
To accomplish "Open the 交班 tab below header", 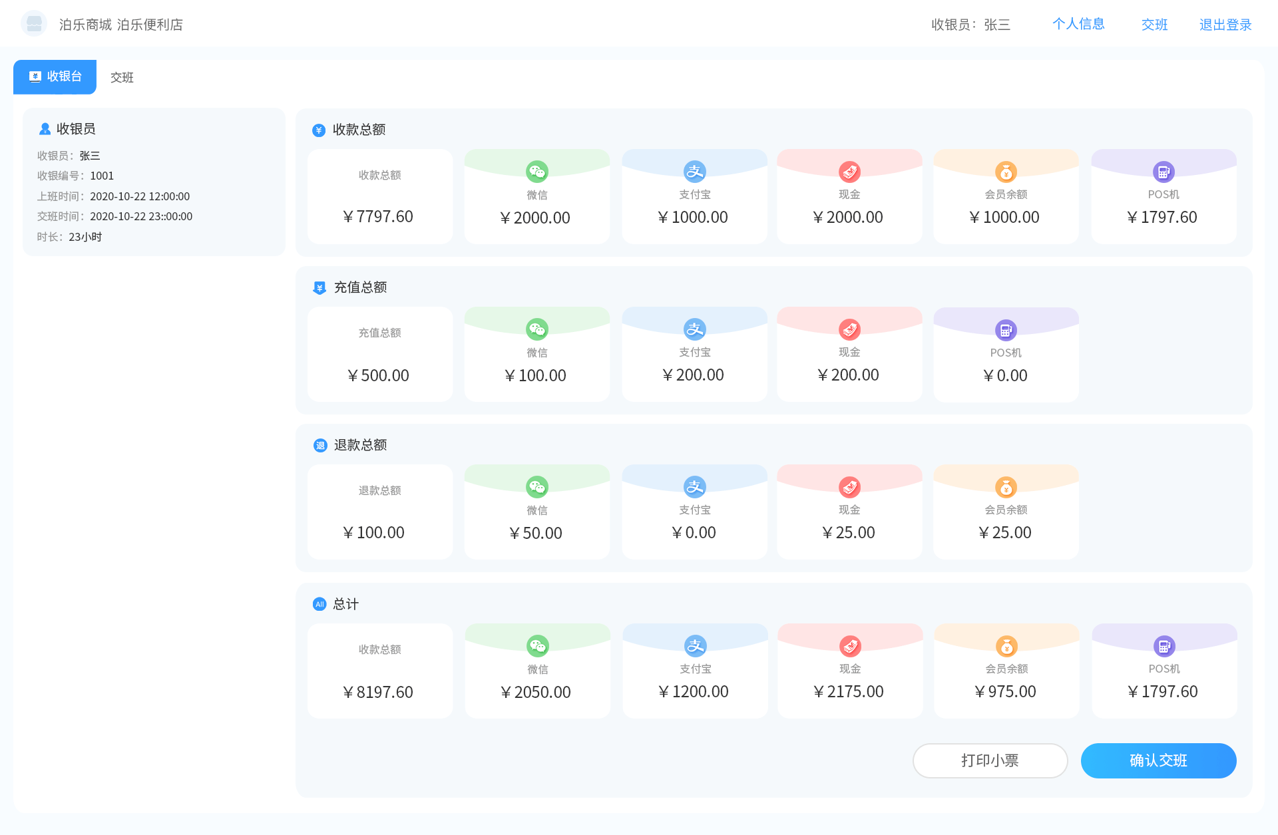I will 122,78.
